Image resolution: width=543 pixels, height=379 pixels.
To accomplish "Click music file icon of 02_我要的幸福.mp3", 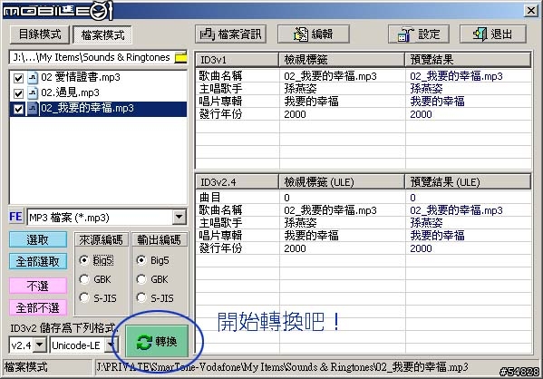I will coord(33,109).
